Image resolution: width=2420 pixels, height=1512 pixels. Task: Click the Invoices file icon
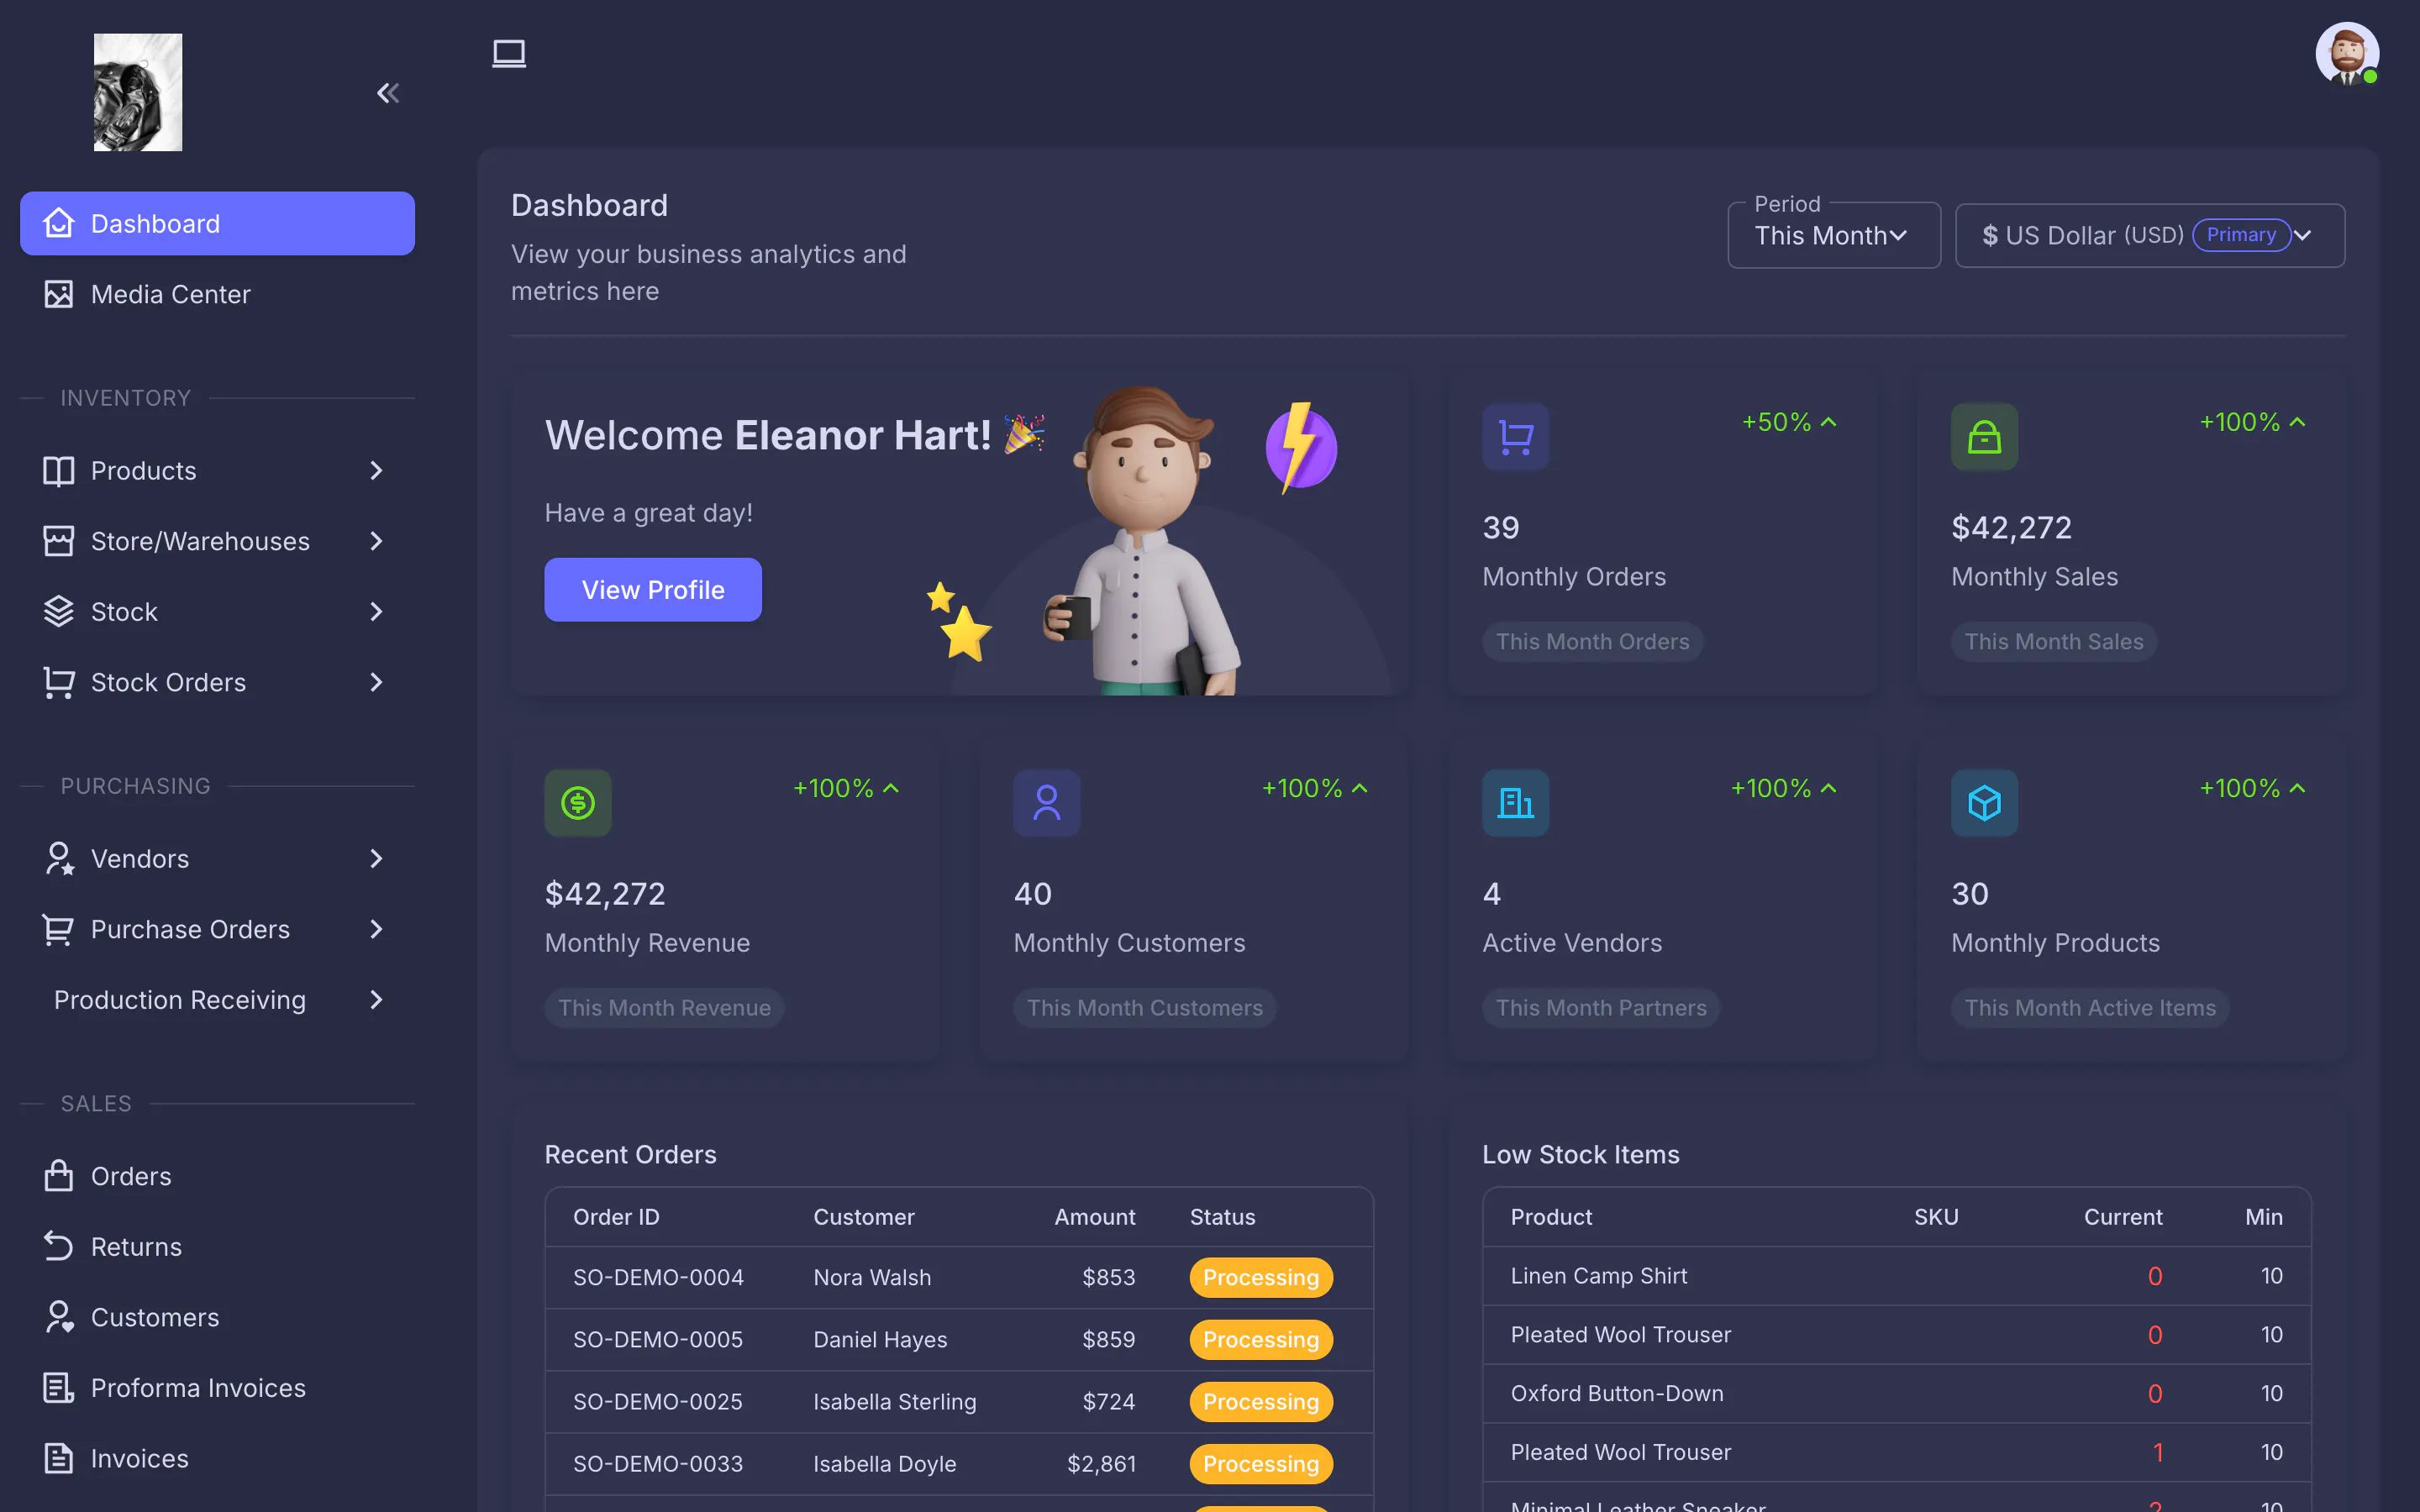pos(59,1458)
